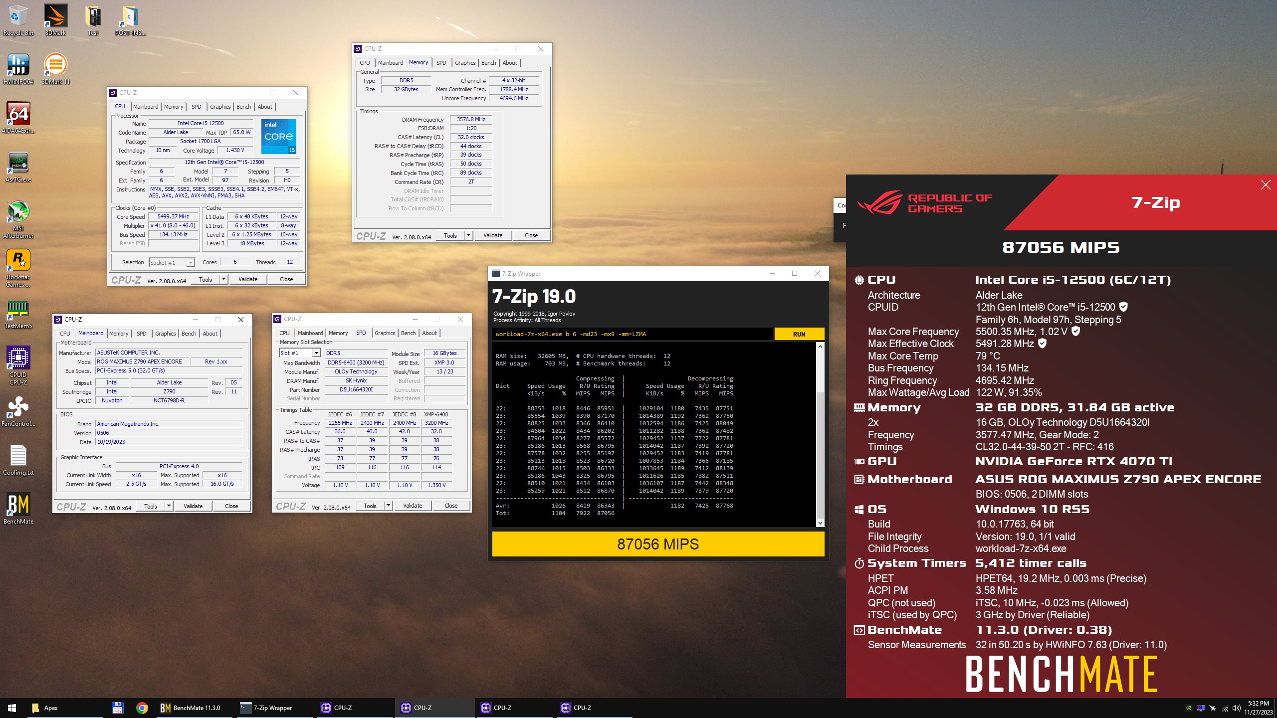Viewport: 1277px width, 718px height.
Task: Open the Rockstar Games launcher shortcut
Action: click(x=18, y=268)
